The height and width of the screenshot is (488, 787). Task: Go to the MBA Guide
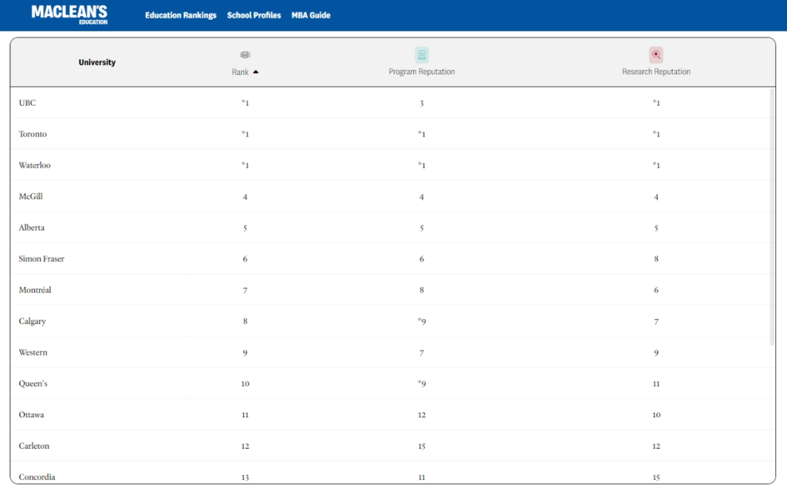pos(310,15)
